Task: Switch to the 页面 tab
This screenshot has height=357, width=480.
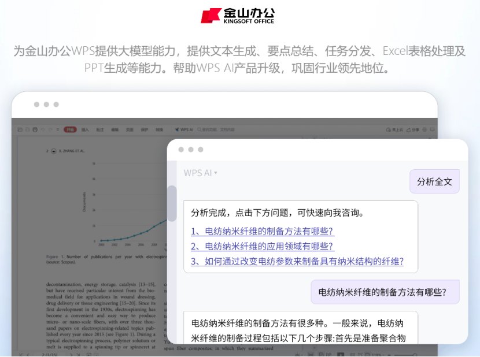Action: click(130, 130)
